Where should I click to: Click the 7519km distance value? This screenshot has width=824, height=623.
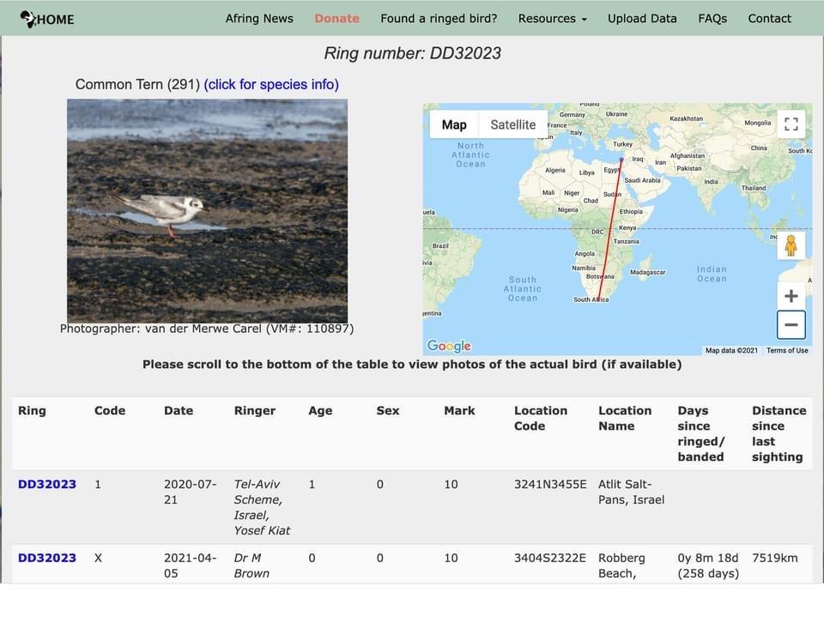(x=774, y=558)
